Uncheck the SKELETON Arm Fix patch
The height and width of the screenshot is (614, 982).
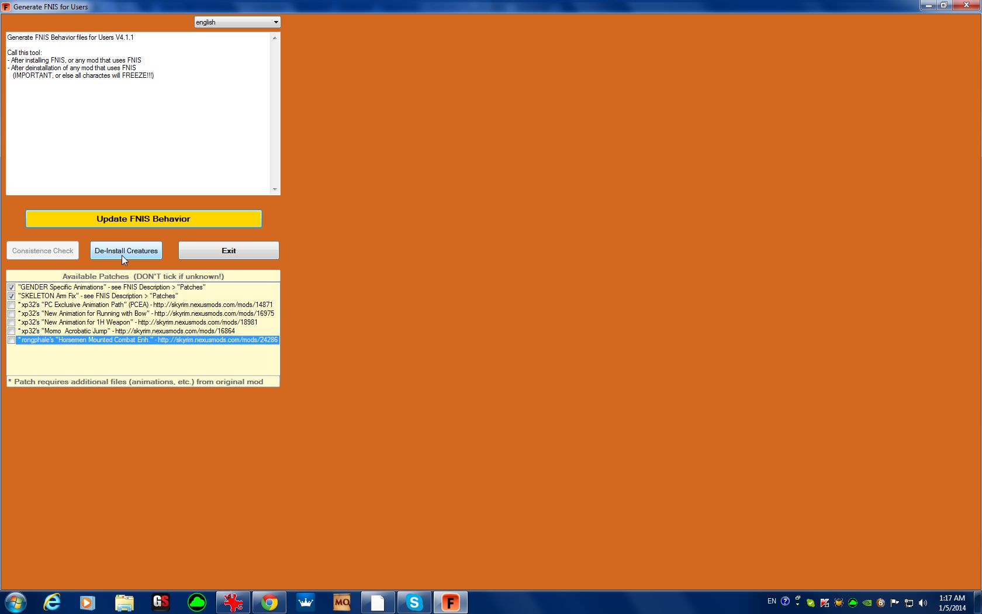pos(11,296)
